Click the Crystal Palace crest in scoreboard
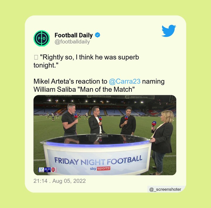 41,170
